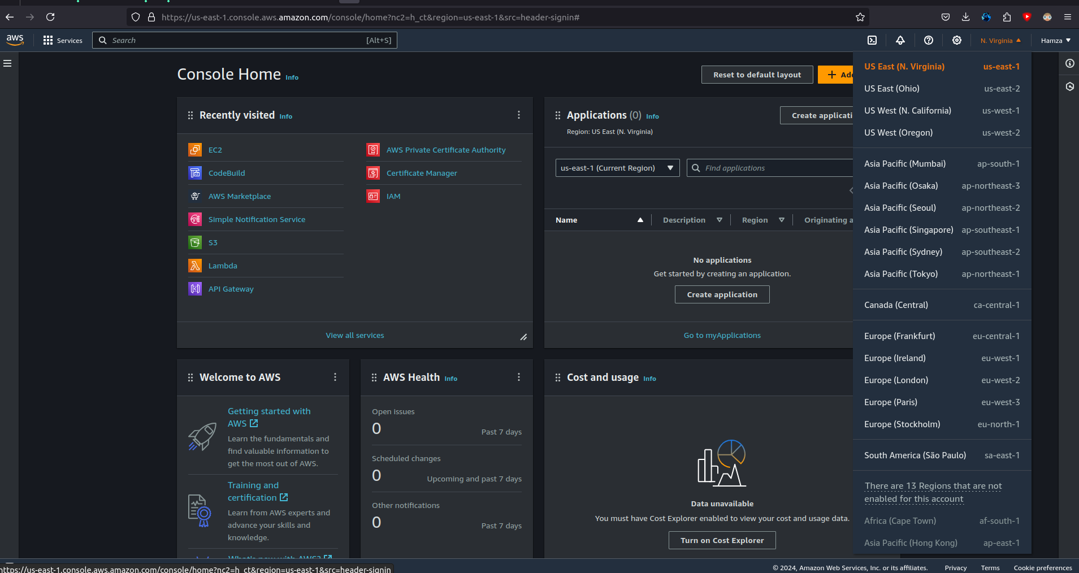Click the browser reload button

tap(50, 17)
